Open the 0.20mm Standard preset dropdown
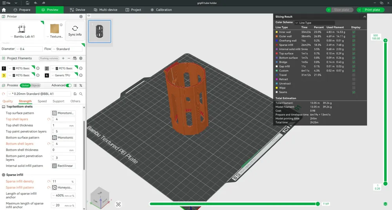Image resolution: width=392 pixels, height=210 pixels. click(39, 94)
